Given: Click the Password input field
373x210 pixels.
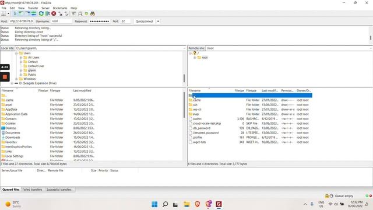Looking at the screenshot, I should (100, 21).
